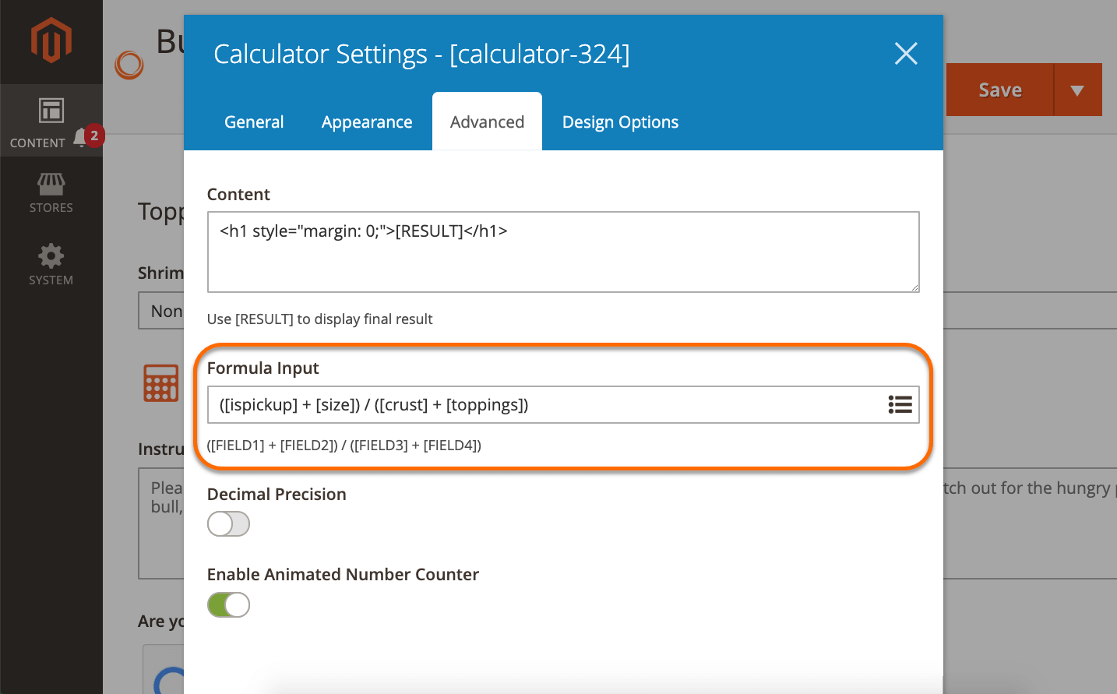Image resolution: width=1117 pixels, height=694 pixels.
Task: Click the Magento logo icon
Action: tap(51, 41)
